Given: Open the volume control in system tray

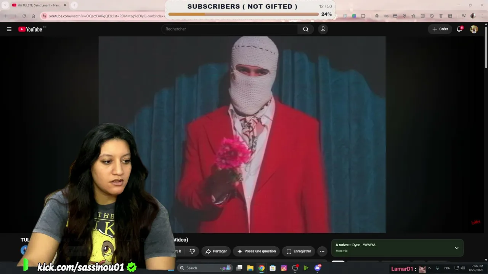Looking at the screenshot, I should point(463,268).
